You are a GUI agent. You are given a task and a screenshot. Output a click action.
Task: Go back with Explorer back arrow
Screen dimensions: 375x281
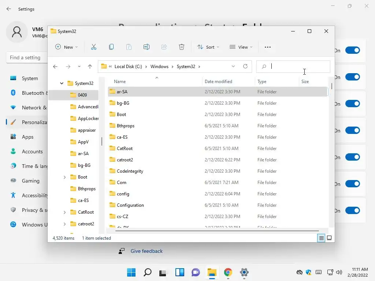click(55, 67)
